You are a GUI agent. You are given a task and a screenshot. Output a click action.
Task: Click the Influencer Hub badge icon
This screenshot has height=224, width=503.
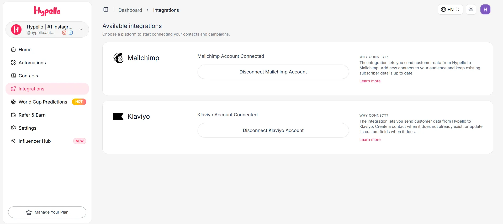click(x=13, y=141)
